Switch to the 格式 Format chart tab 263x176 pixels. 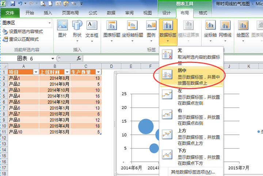203,13
